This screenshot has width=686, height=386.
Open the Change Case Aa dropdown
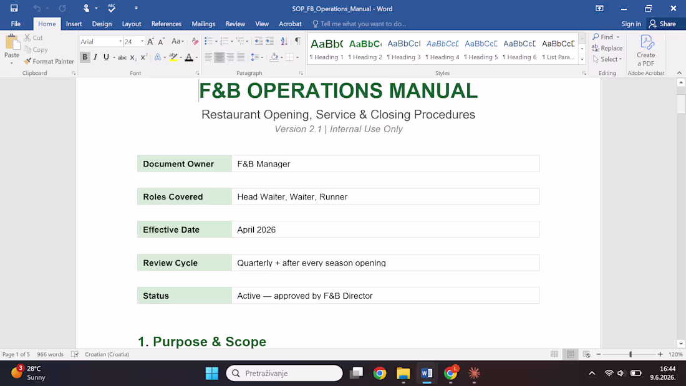click(x=177, y=42)
